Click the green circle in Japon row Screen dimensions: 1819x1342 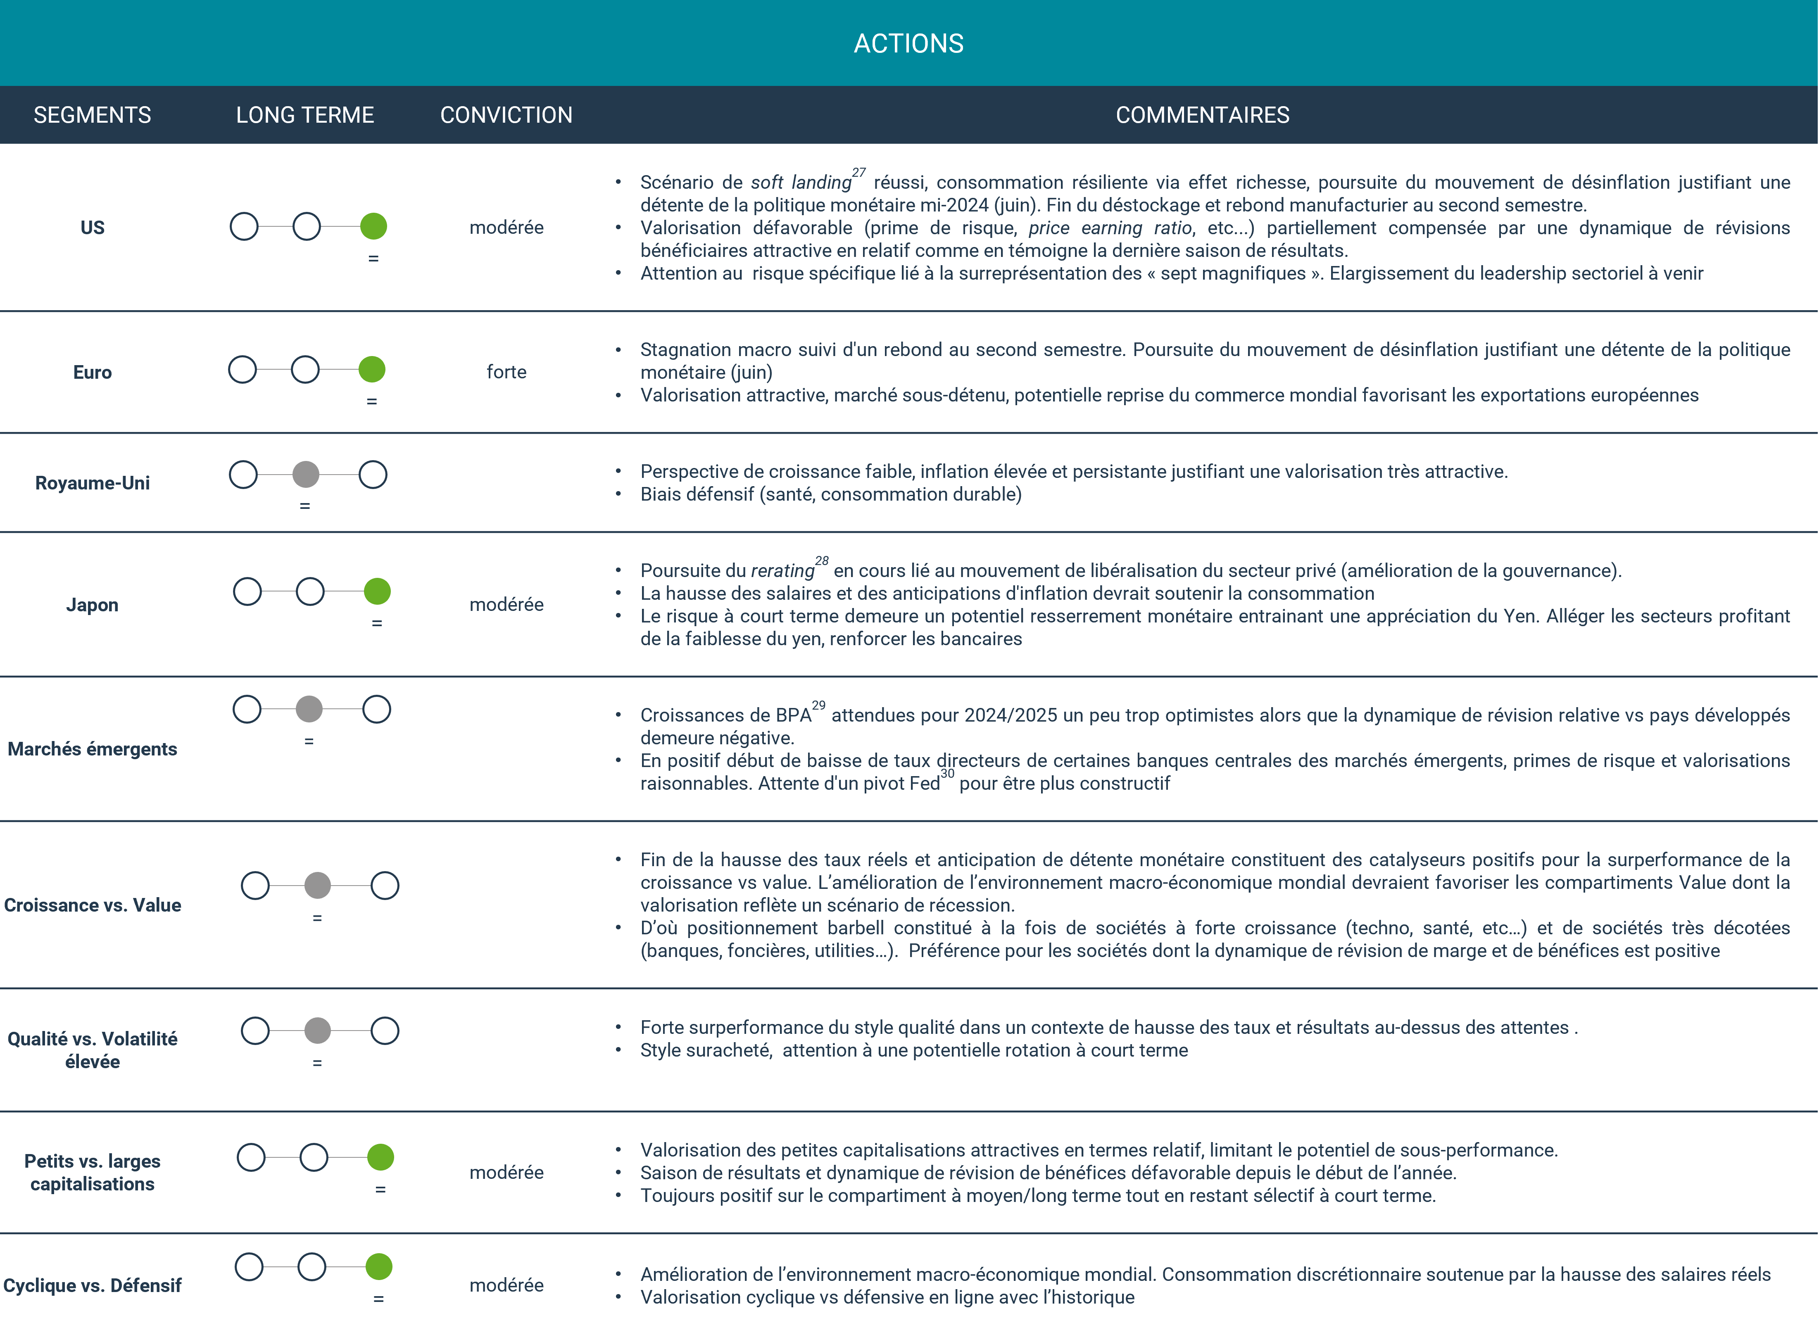click(x=377, y=591)
